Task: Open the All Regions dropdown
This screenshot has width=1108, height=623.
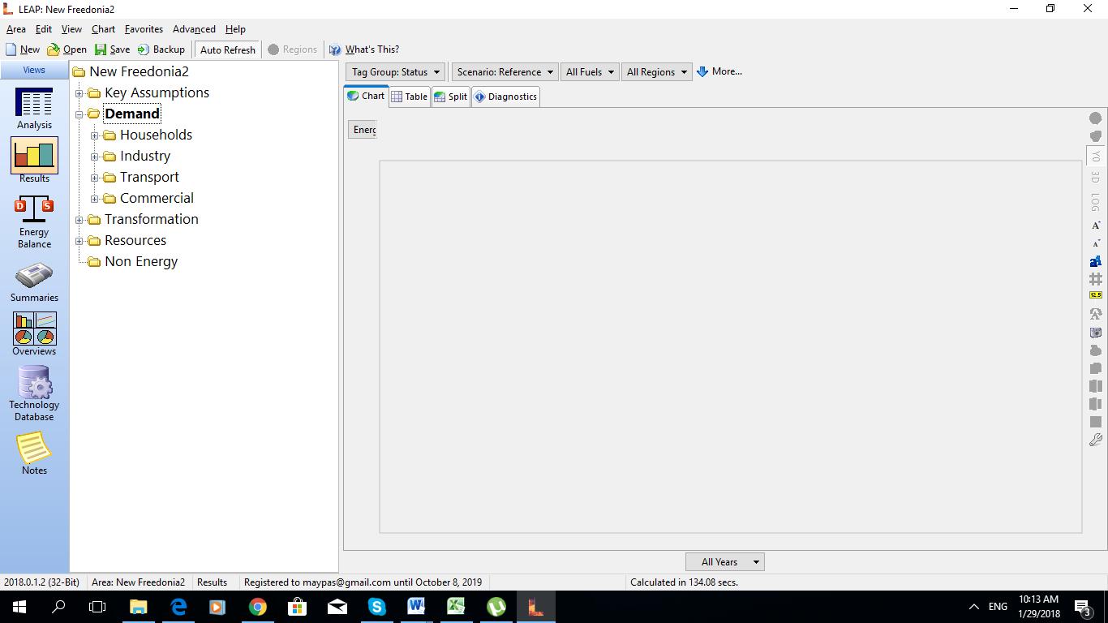Action: (x=656, y=71)
